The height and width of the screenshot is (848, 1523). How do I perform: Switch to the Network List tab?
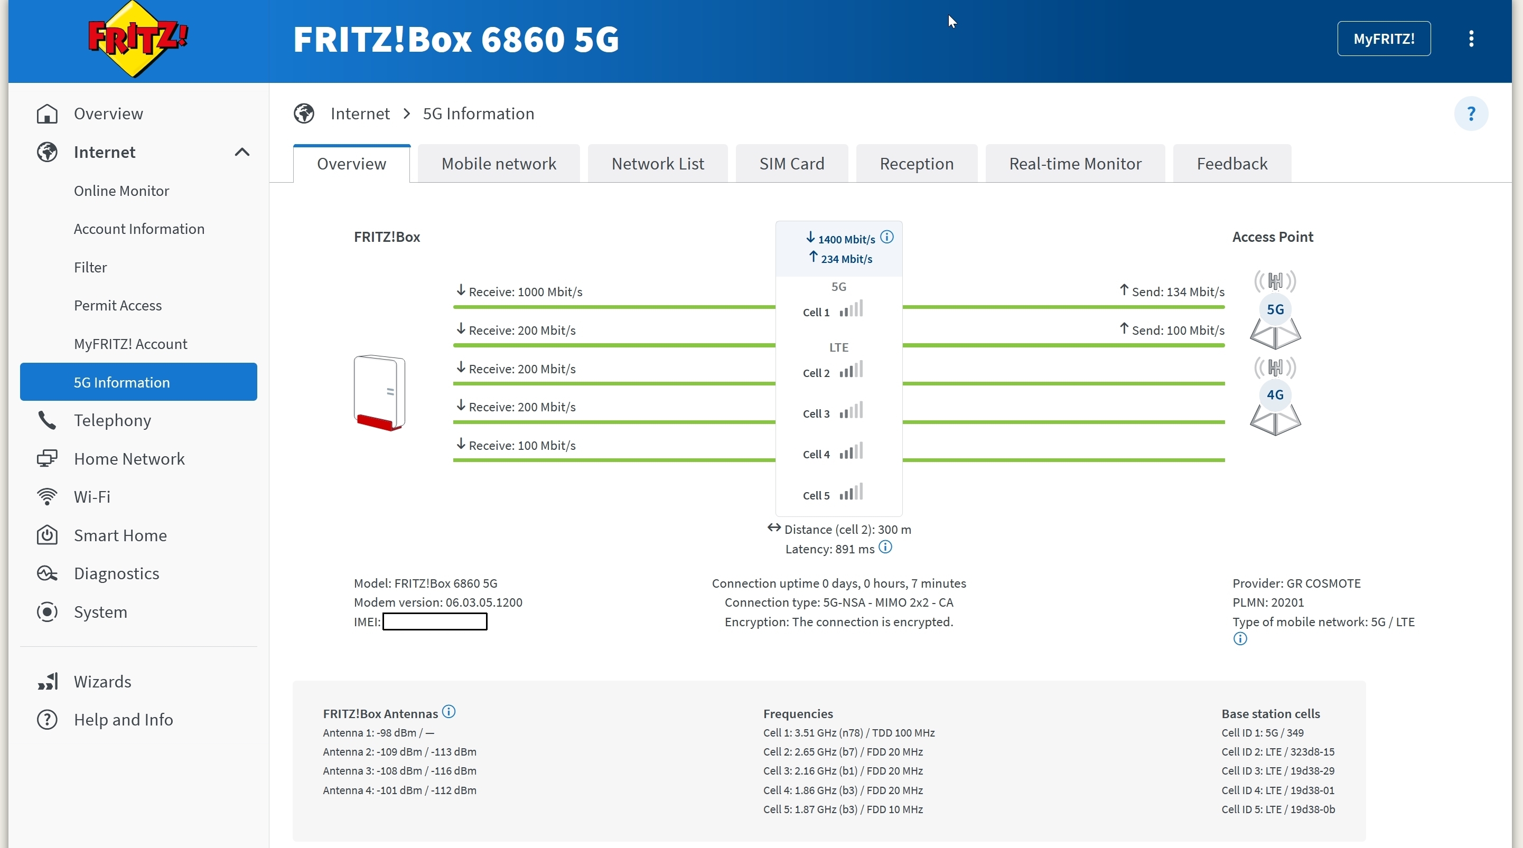(x=658, y=164)
